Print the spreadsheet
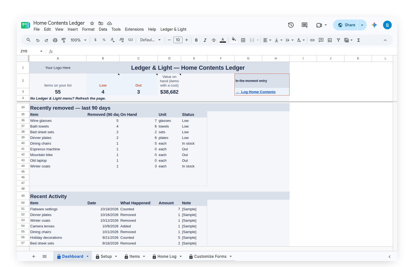This screenshot has height=267, width=414. click(55, 40)
